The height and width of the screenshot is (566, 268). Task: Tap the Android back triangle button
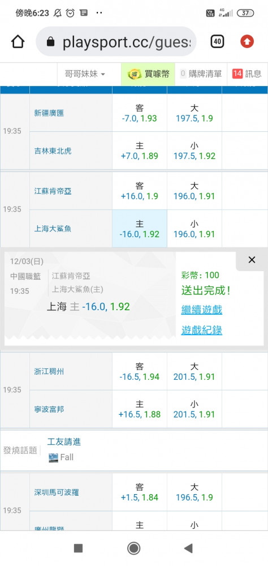188,548
